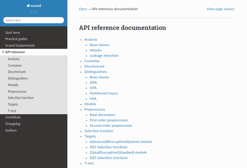Open the Models link in main content
The image size is (247, 168).
coord(90,104)
